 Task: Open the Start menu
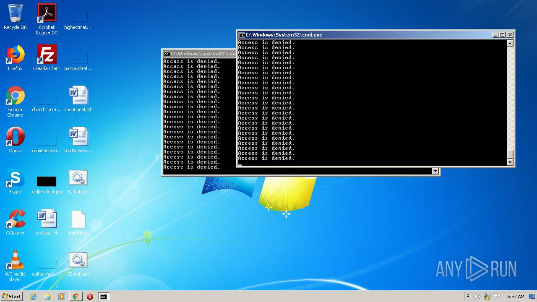(11, 297)
